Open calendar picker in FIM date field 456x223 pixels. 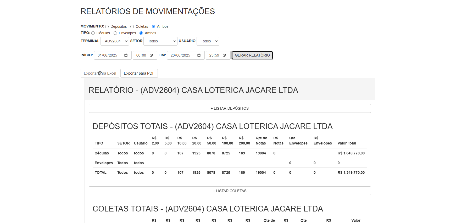pos(199,55)
